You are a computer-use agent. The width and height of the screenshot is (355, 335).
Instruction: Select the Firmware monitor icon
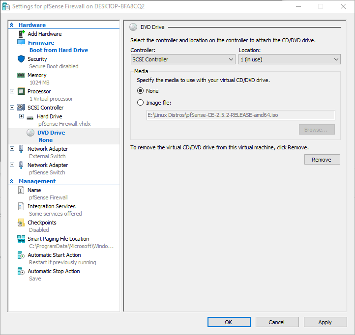[x=21, y=43]
